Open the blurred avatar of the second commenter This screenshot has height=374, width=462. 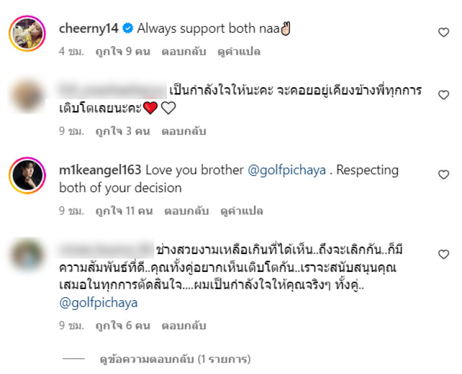click(x=27, y=96)
